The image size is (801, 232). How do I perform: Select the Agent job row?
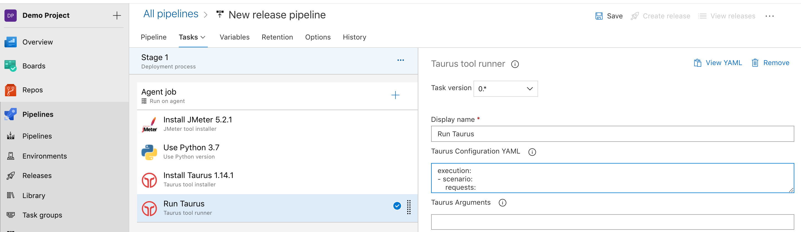(x=277, y=96)
